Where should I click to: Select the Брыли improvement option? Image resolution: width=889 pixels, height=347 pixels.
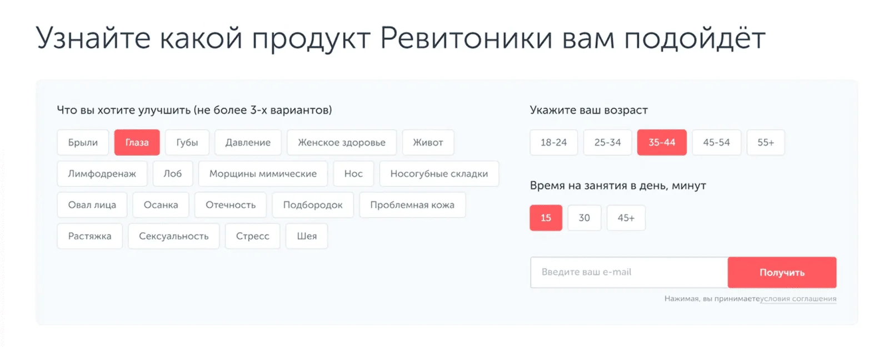[x=83, y=142]
